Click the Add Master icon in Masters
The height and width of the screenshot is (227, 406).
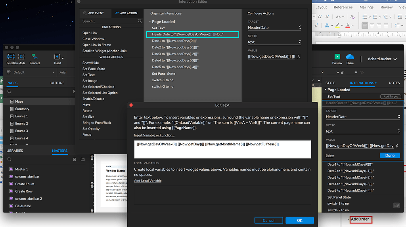pyautogui.click(x=75, y=159)
